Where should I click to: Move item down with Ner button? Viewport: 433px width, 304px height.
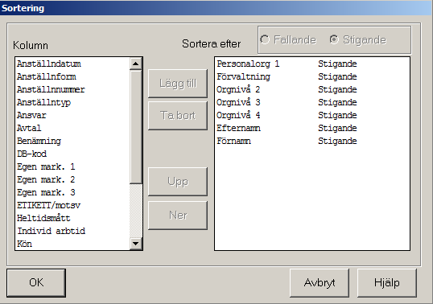point(178,216)
